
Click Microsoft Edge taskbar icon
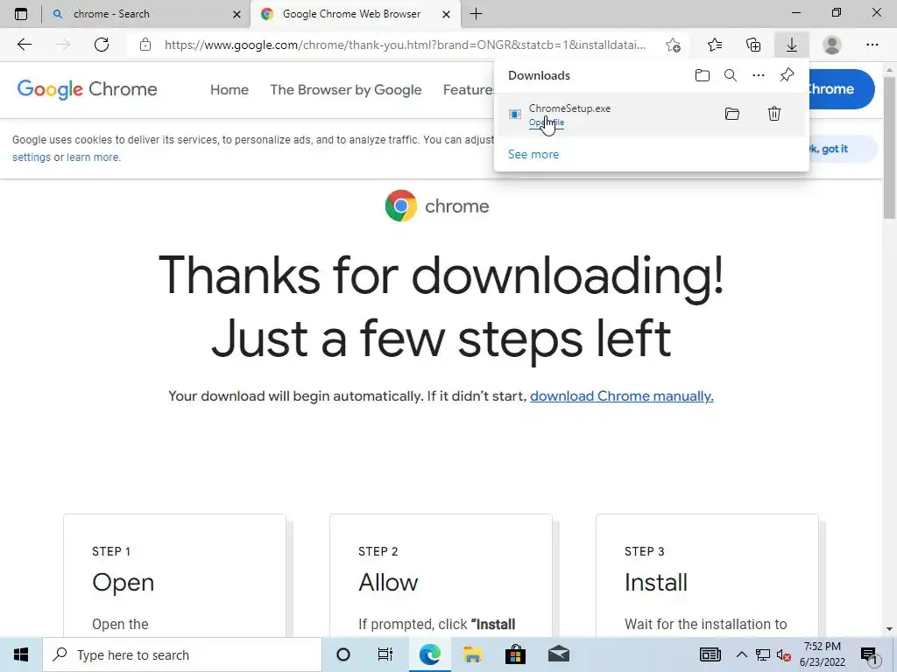pos(429,654)
